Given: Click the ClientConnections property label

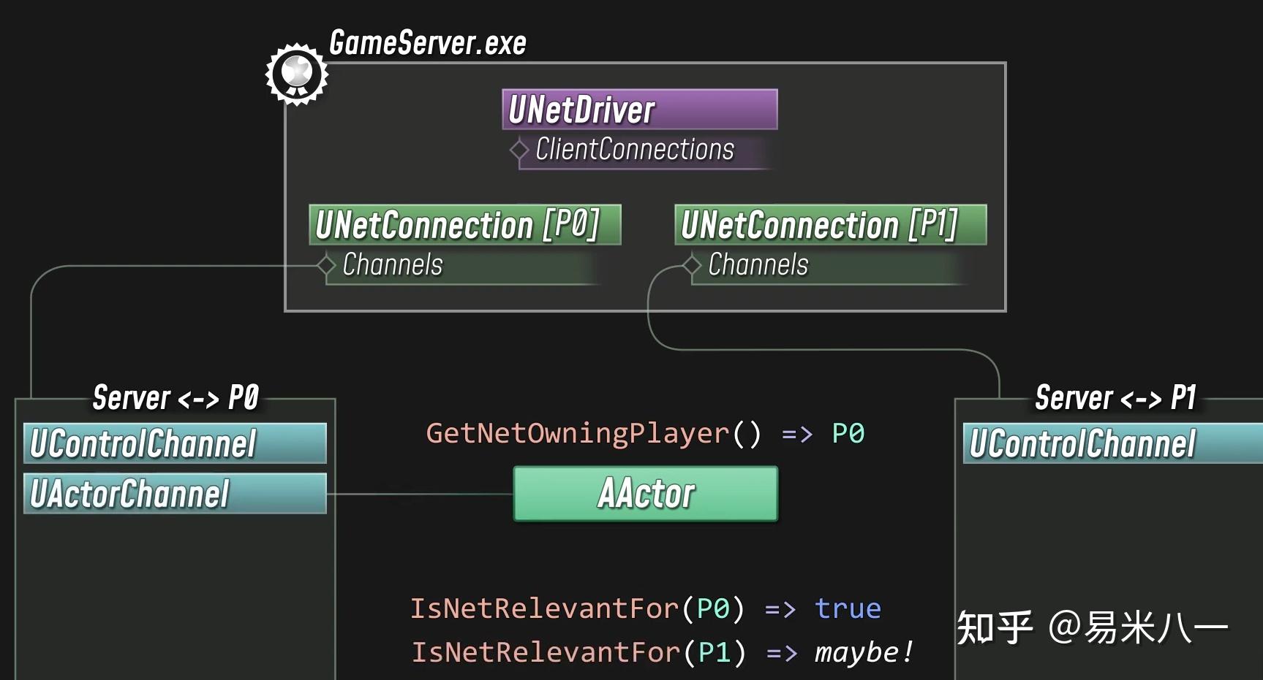Looking at the screenshot, I should click(x=635, y=150).
